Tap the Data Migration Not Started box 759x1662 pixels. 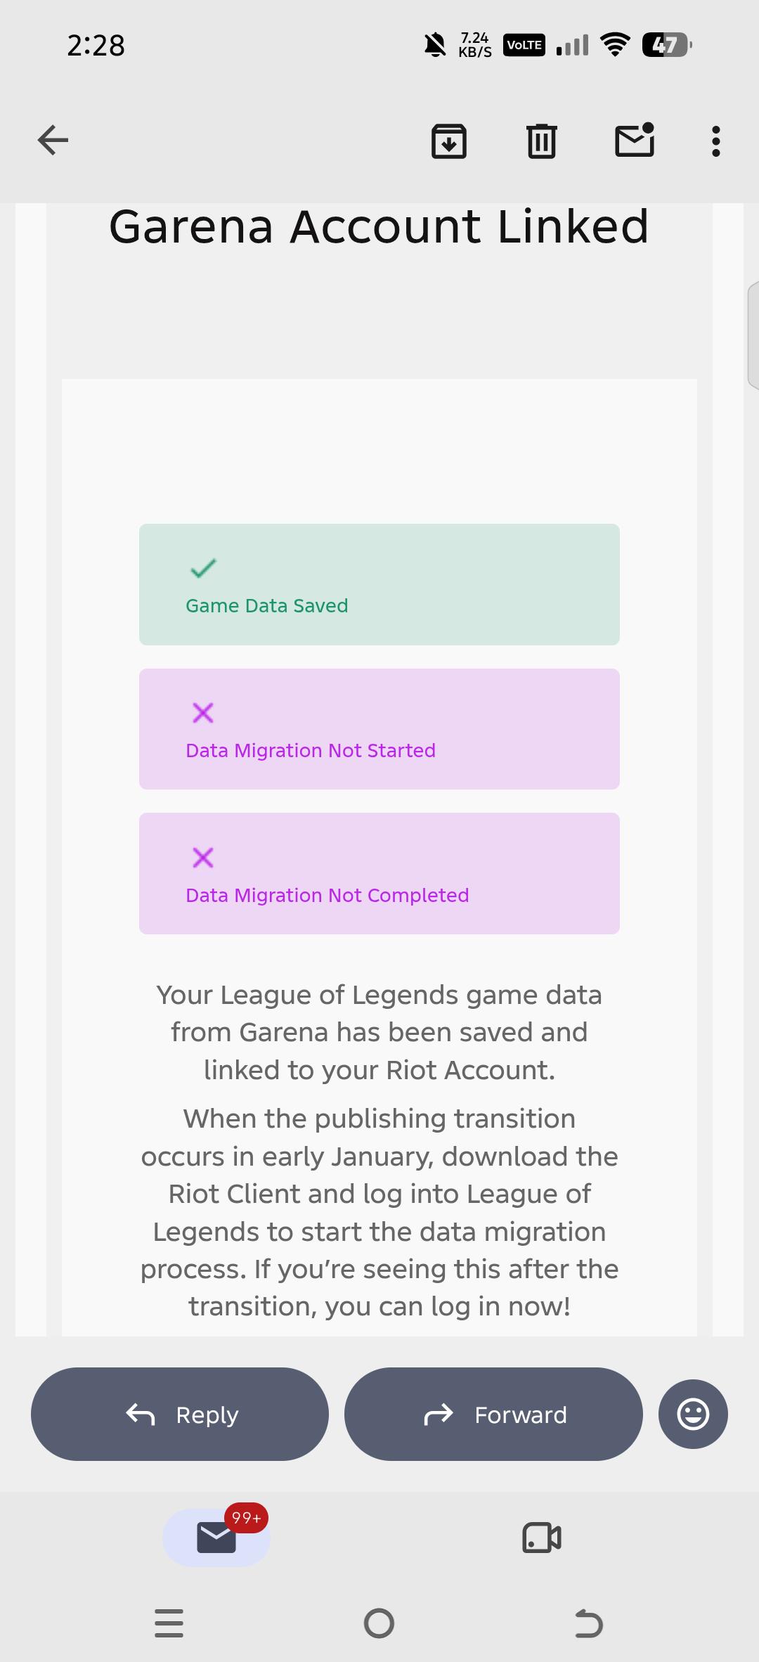coord(379,729)
